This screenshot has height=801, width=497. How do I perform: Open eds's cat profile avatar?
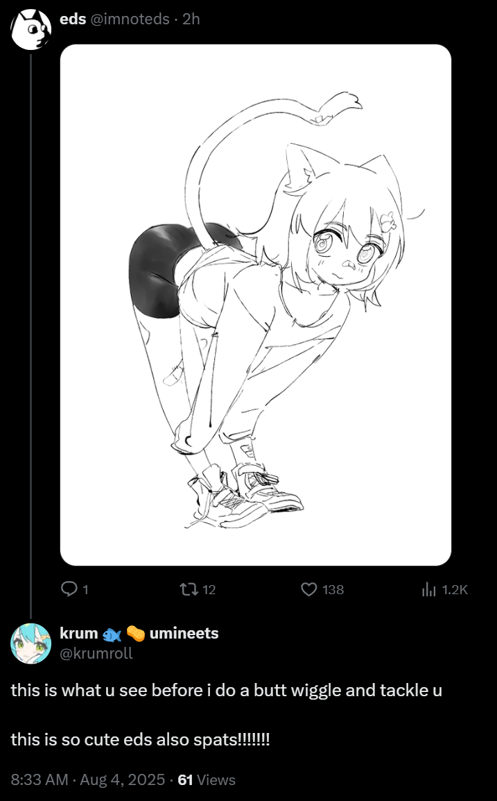click(30, 29)
